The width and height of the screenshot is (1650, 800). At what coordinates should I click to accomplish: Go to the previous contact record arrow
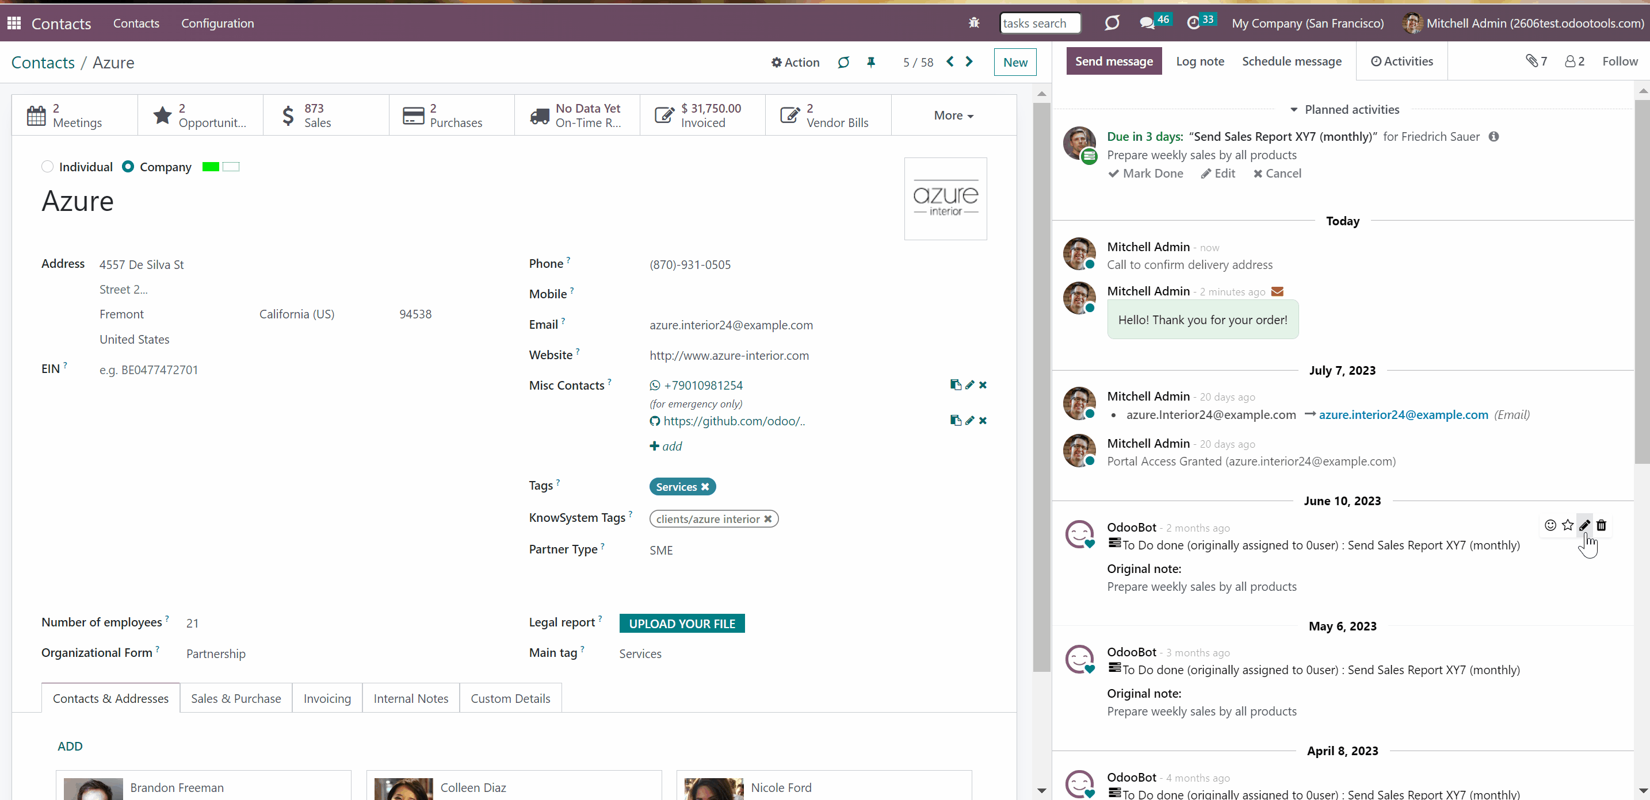[x=950, y=61]
